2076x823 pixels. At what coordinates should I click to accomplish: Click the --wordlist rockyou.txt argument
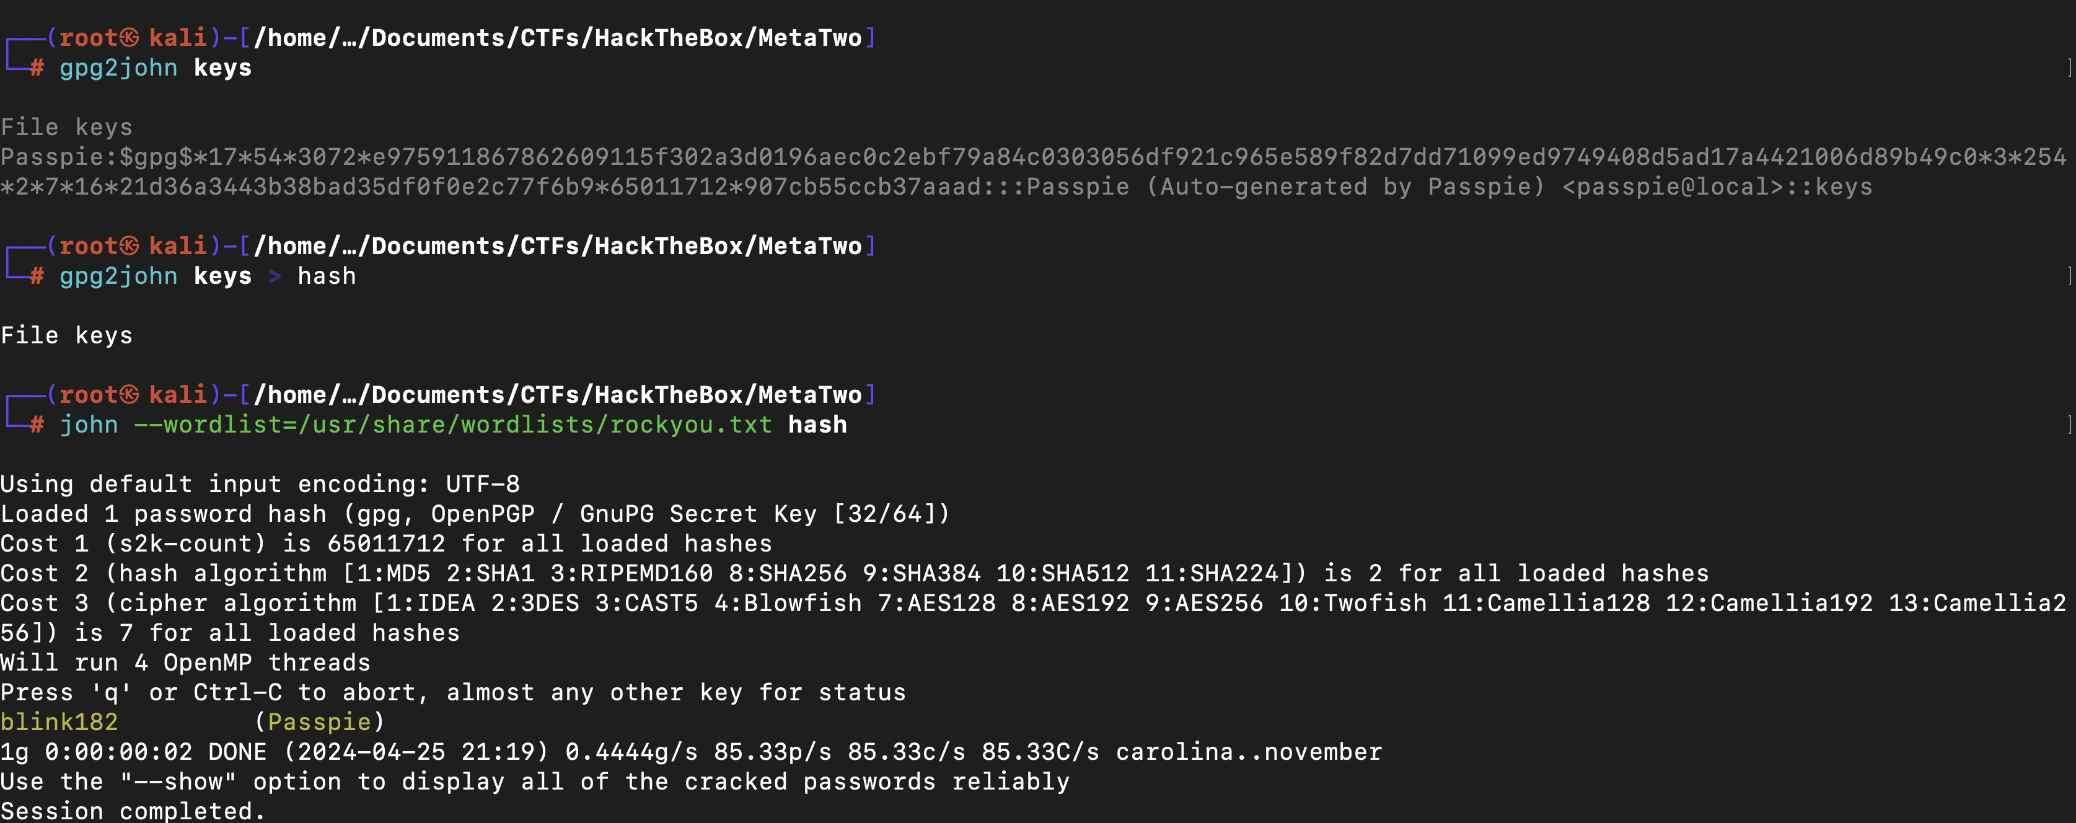click(453, 425)
